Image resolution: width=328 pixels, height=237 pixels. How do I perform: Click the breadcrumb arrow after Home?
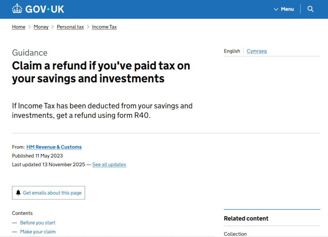(29, 27)
